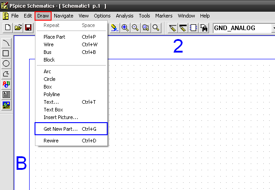
Task: Choose Box from the Draw menu
Action: coord(71,87)
